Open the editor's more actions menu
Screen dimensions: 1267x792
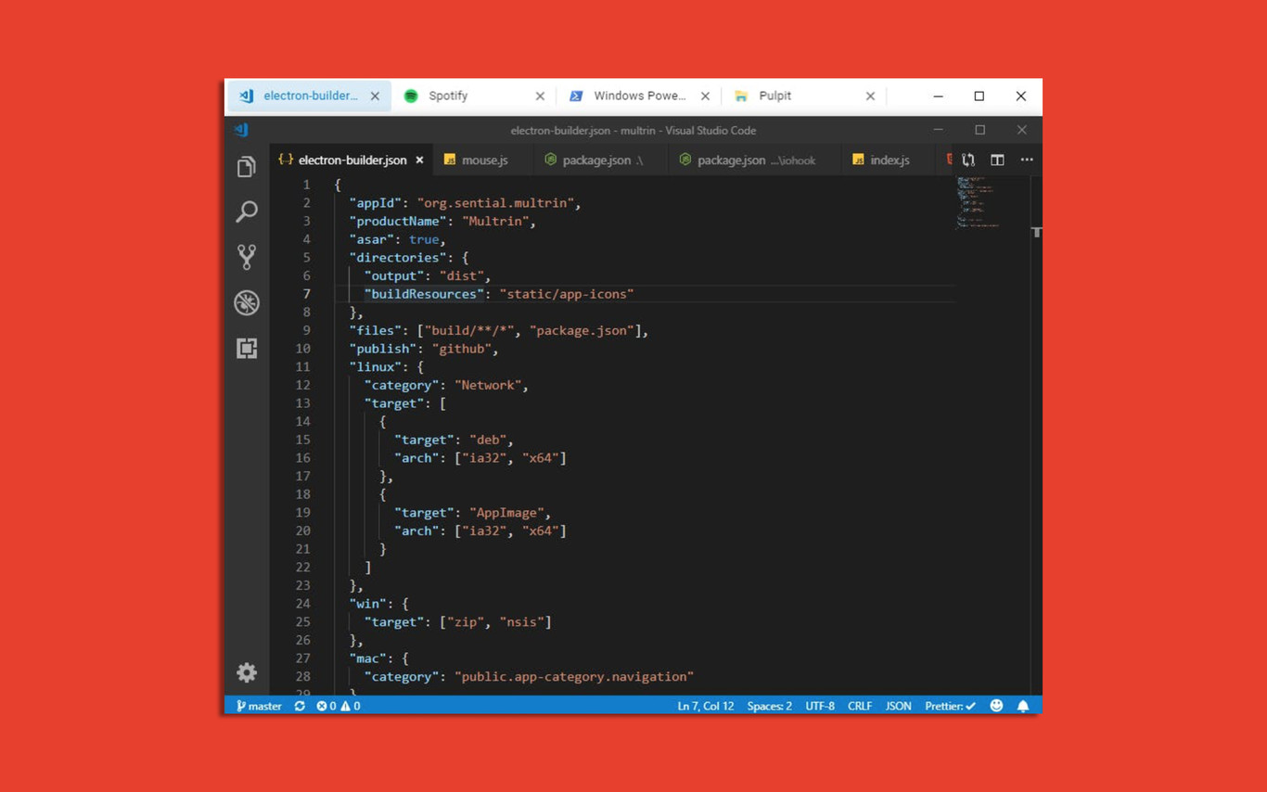pos(1027,160)
